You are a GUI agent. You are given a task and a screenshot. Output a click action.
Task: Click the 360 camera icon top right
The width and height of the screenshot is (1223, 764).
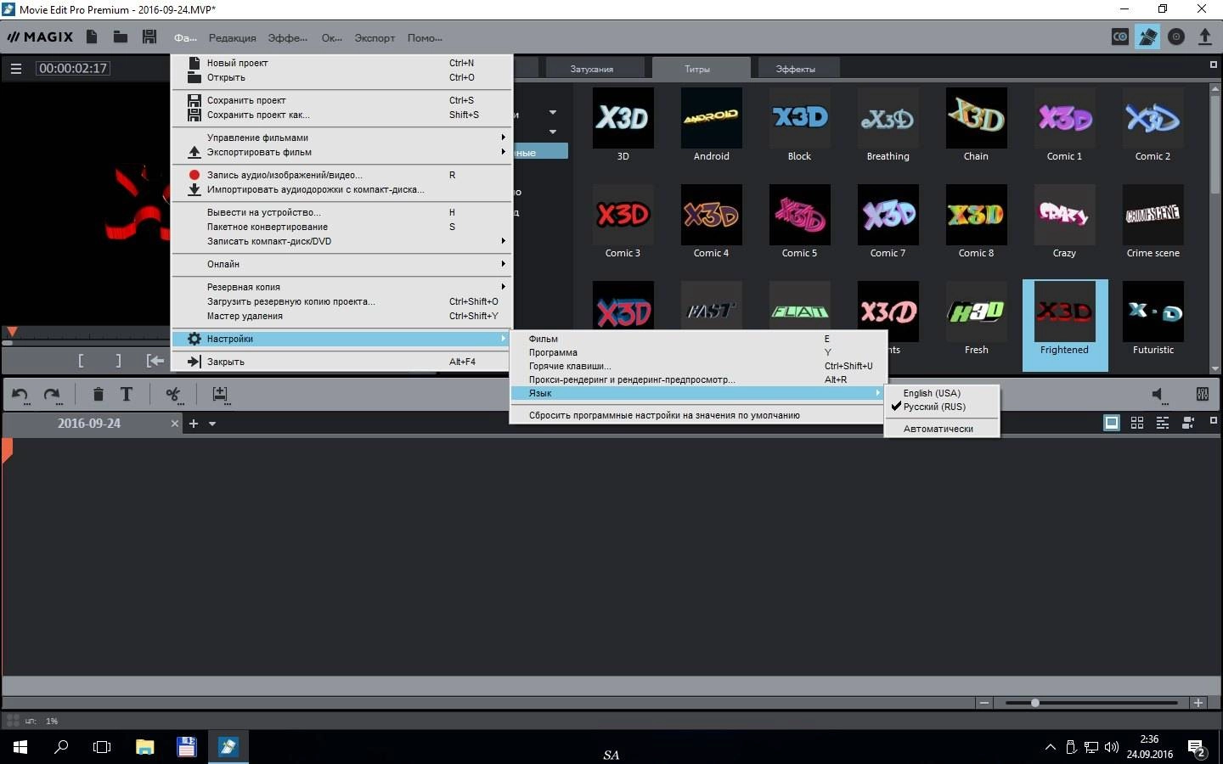pyautogui.click(x=1120, y=37)
